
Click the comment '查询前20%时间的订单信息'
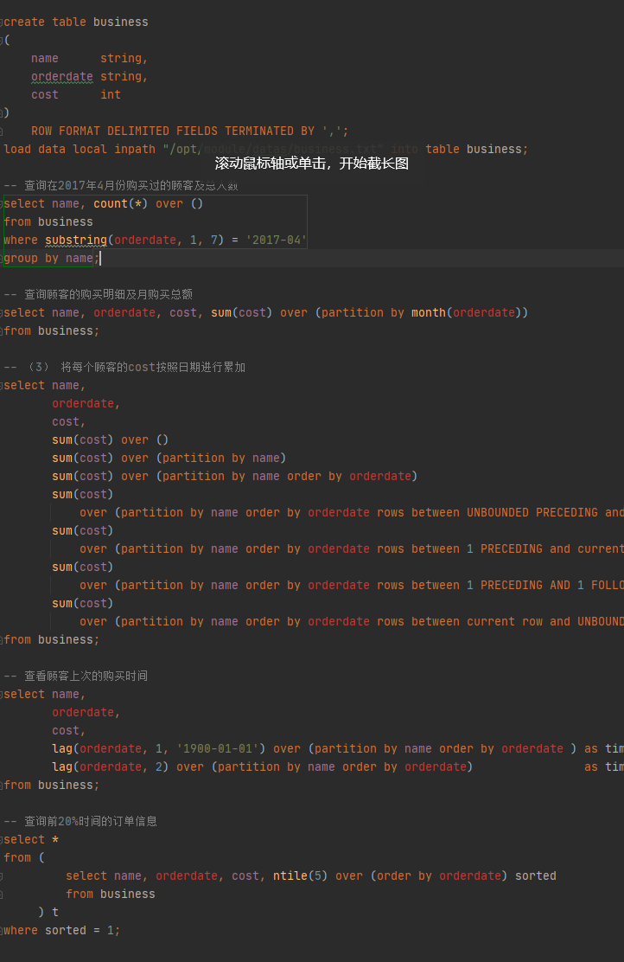(80, 822)
